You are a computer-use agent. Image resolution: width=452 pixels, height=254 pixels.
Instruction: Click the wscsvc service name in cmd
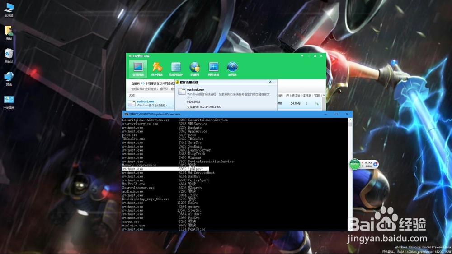tap(194, 206)
